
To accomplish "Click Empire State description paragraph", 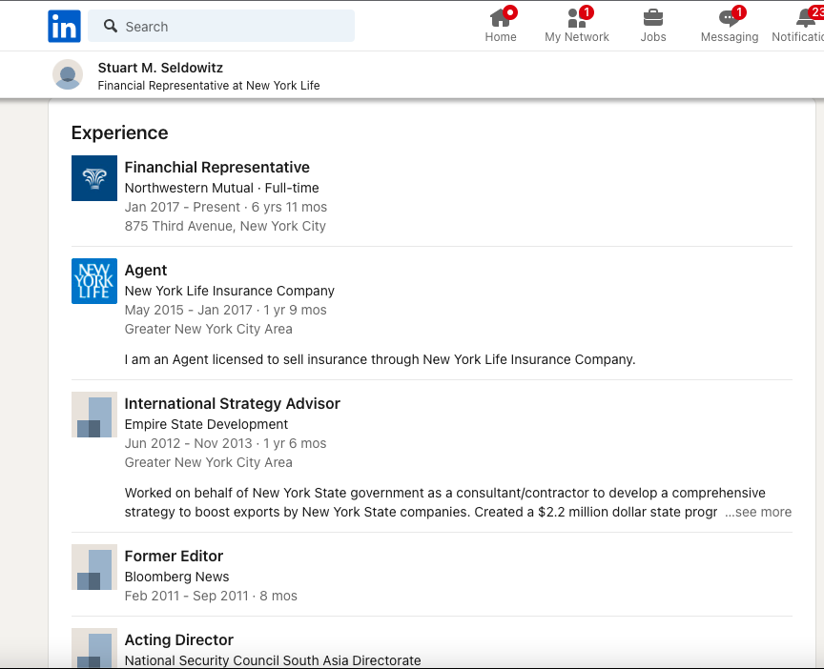I will (x=445, y=502).
